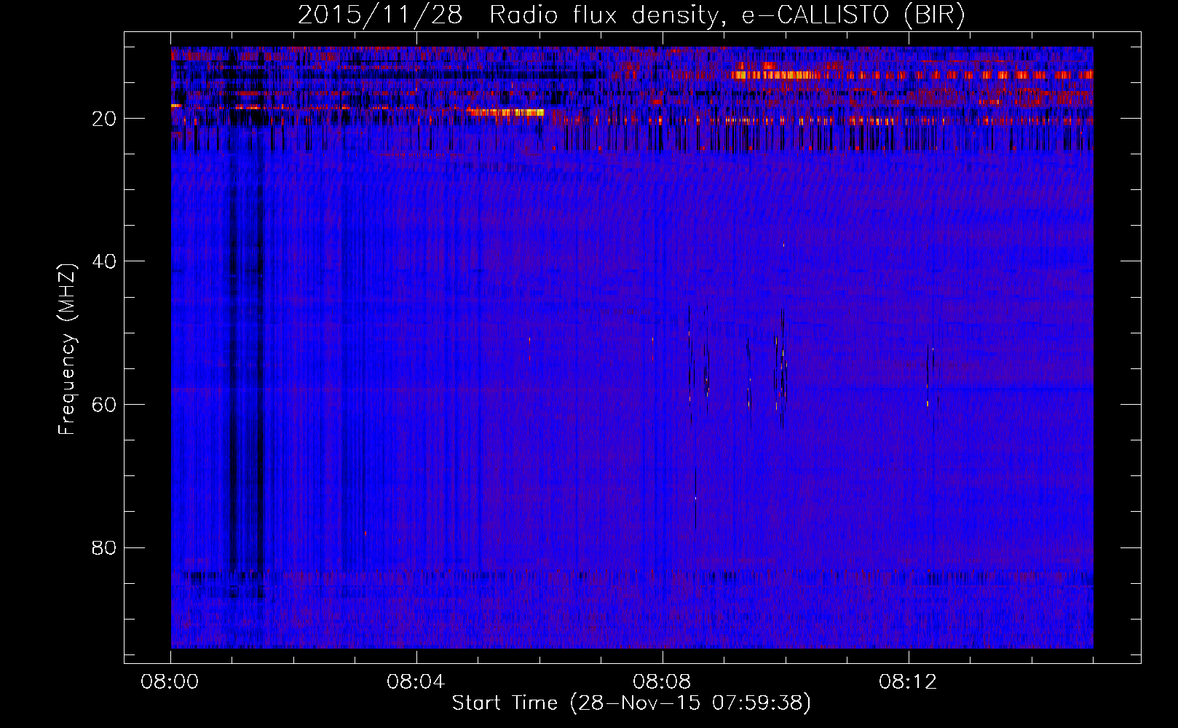This screenshot has width=1178, height=728.
Task: Click the "40" frequency tick label
Action: 104,261
